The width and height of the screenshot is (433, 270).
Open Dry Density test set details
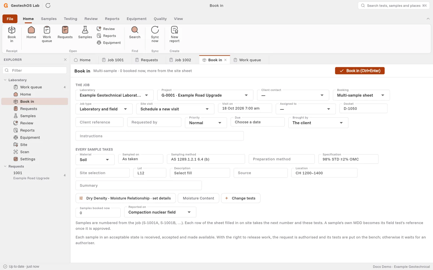point(126,198)
